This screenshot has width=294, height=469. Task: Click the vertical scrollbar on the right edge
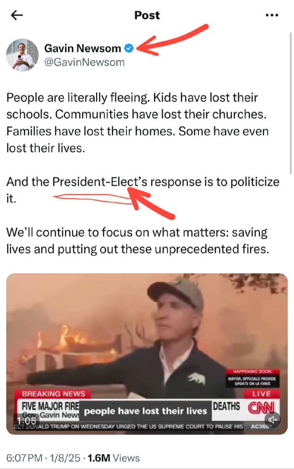point(290,103)
